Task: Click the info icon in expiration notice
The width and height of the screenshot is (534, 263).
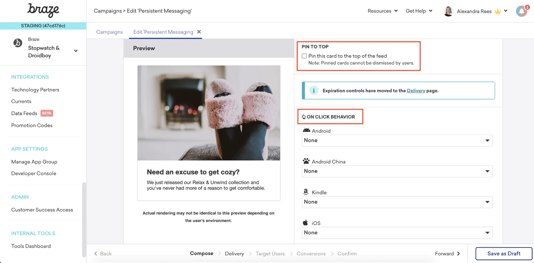Action: (313, 90)
